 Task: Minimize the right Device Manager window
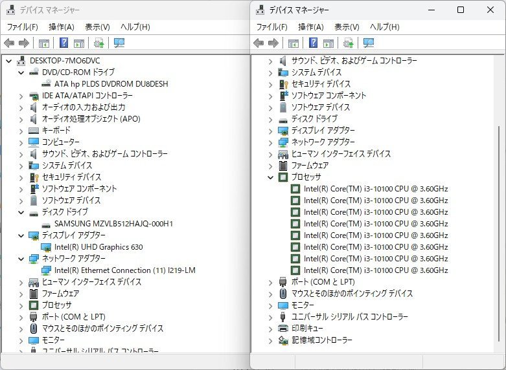[x=431, y=10]
